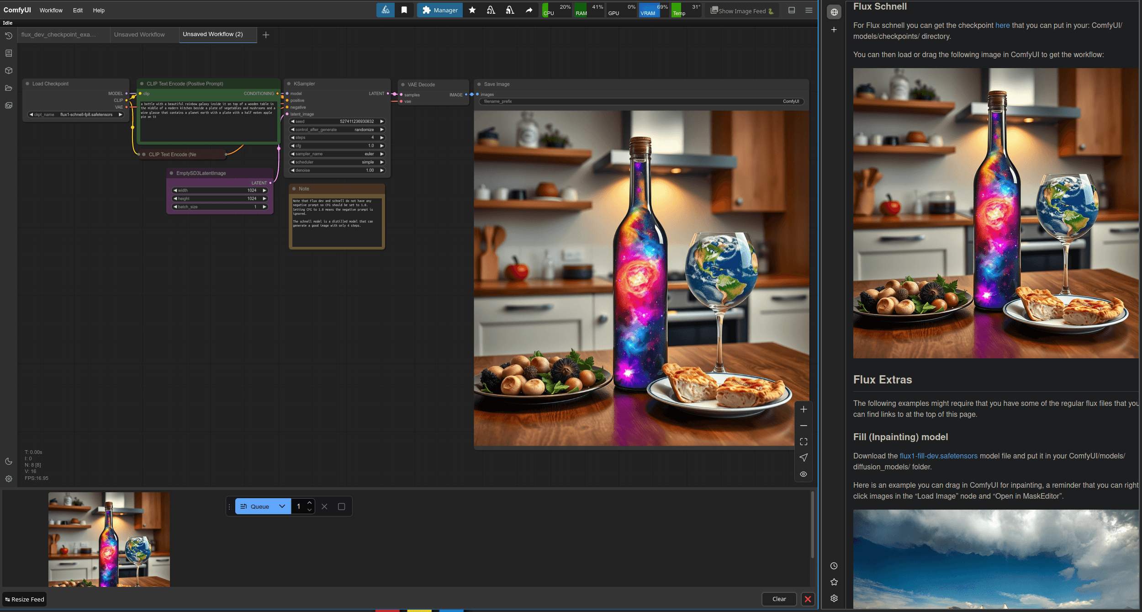Image resolution: width=1142 pixels, height=612 pixels.
Task: Click the Queue button
Action: [255, 506]
